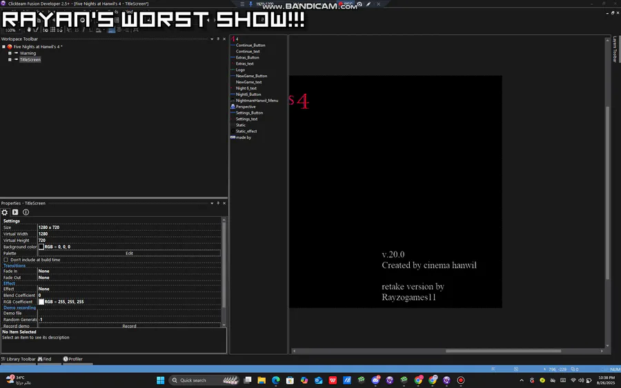Open the Layers Toolbar side tab
621x388 pixels.
click(x=615, y=50)
